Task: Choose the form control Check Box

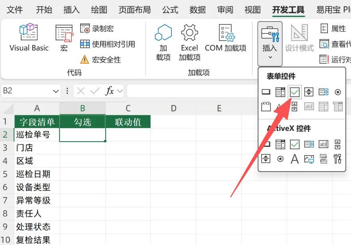Action: tap(295, 92)
